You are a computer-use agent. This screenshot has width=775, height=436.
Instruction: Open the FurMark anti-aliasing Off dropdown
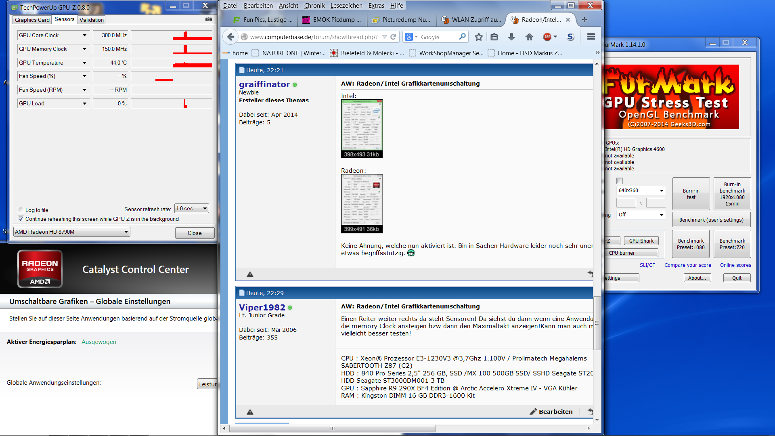(x=641, y=214)
